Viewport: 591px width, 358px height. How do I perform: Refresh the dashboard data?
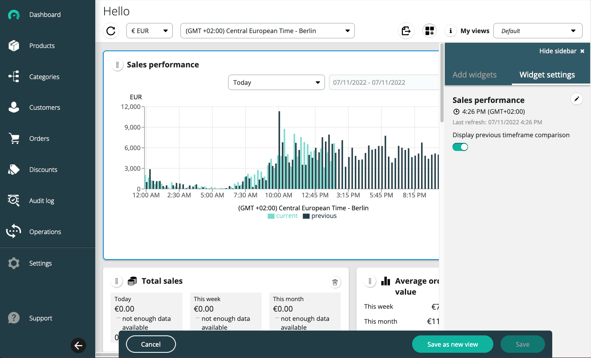point(111,31)
